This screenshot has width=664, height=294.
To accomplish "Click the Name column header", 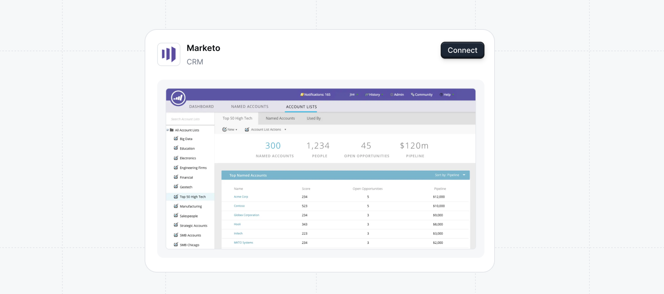I will [238, 189].
